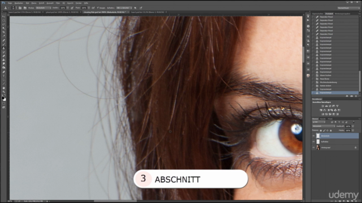Switch to the Pfade tab
The image size is (362, 203).
coord(330,119)
